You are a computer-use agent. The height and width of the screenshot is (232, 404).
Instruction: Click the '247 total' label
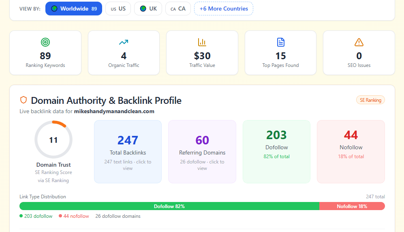tap(375, 197)
